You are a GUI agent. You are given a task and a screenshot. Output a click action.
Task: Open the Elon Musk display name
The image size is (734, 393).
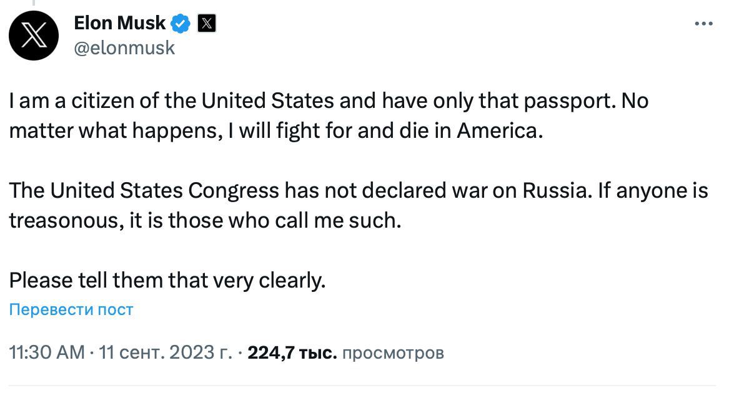point(119,24)
